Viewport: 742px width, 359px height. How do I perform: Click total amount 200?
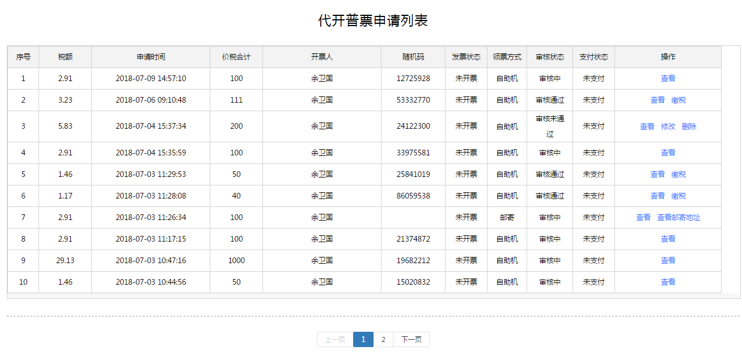(236, 126)
